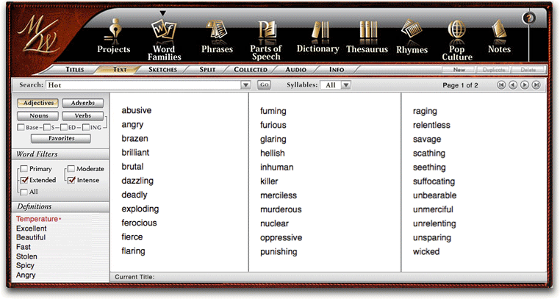Open the Thesaurus
This screenshot has height=299, width=560.
pos(368,37)
